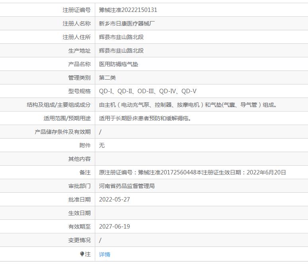
Task: Click the 备注 original registration number text
Action: point(192,172)
